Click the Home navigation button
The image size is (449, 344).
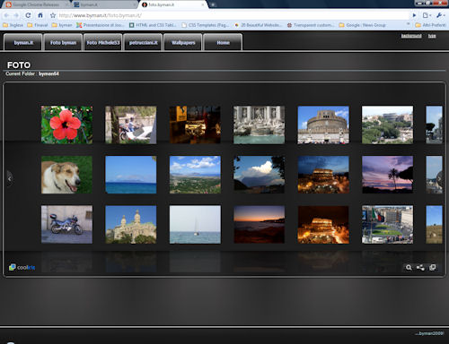click(x=223, y=42)
